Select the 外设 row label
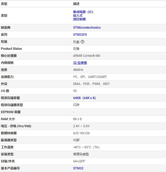Image resolution: width=166 pixels, height=172 pixels. 4,84
